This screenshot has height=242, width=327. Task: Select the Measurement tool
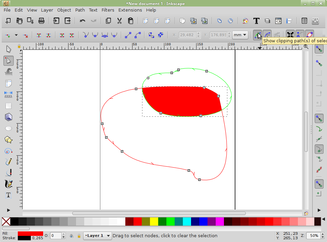[x=9, y=95]
